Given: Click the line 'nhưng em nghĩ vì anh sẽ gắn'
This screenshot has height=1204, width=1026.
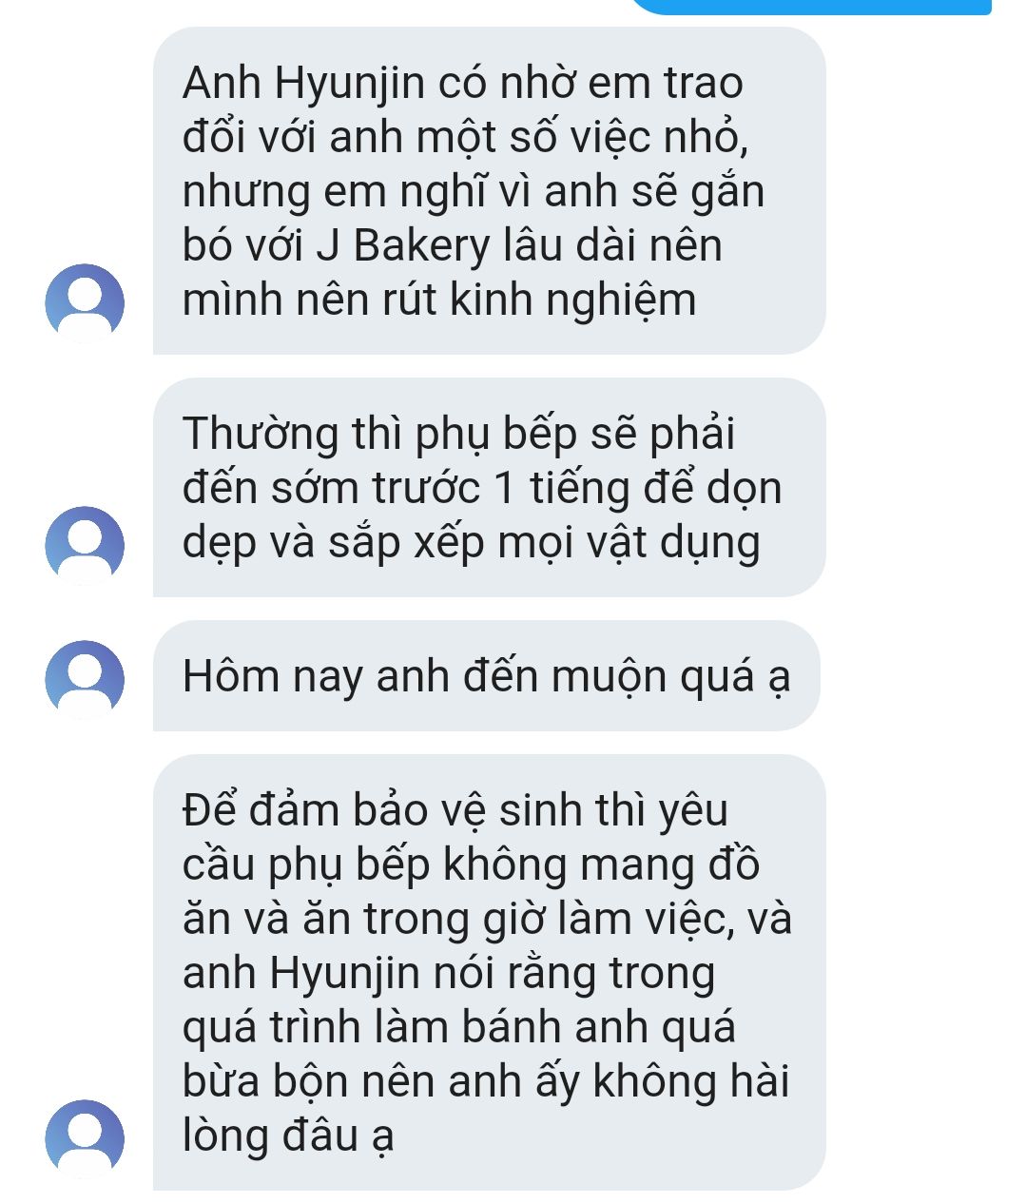Looking at the screenshot, I should tap(474, 193).
